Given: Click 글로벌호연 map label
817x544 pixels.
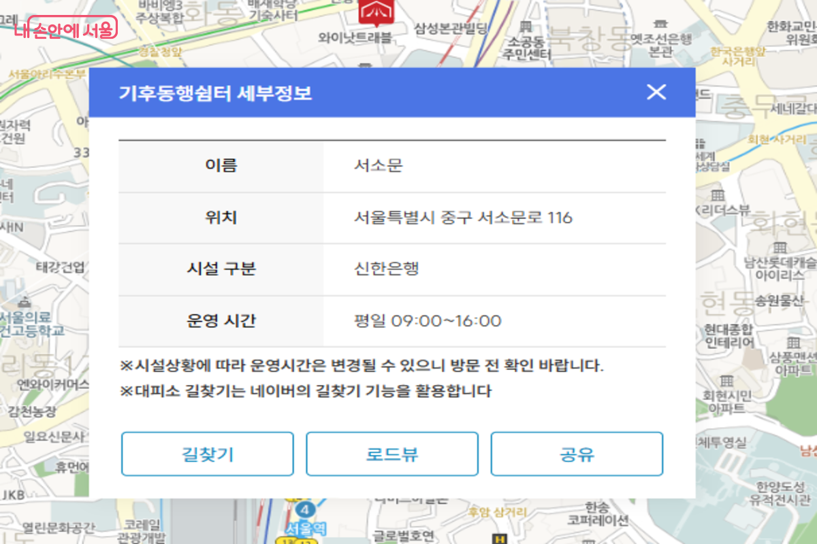Looking at the screenshot, I should (x=404, y=535).
